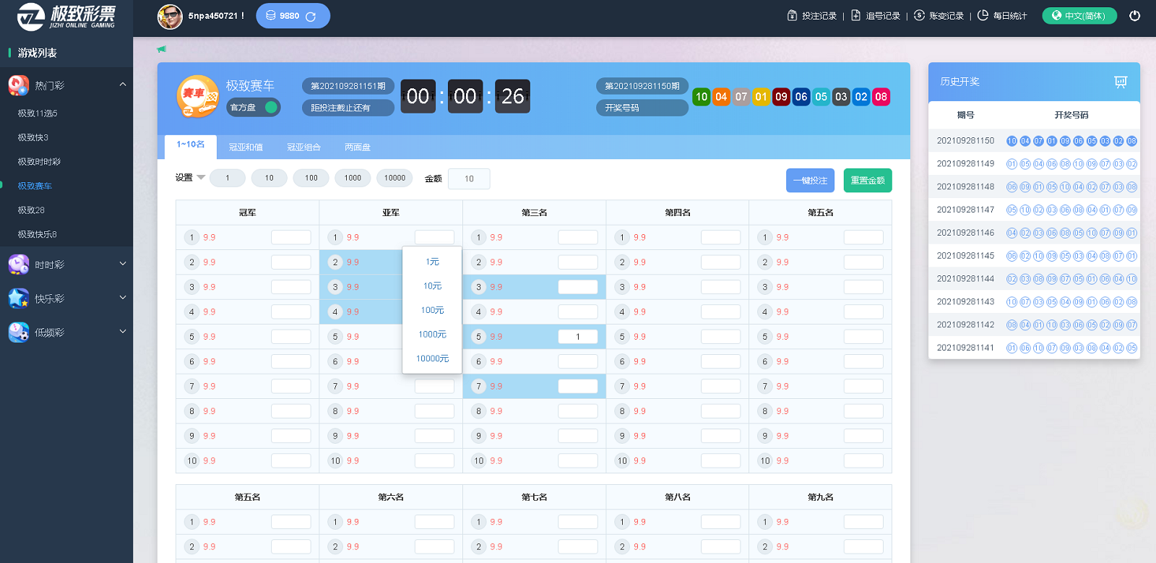
Task: Click the 极致赛车 game logo
Action: (x=197, y=96)
